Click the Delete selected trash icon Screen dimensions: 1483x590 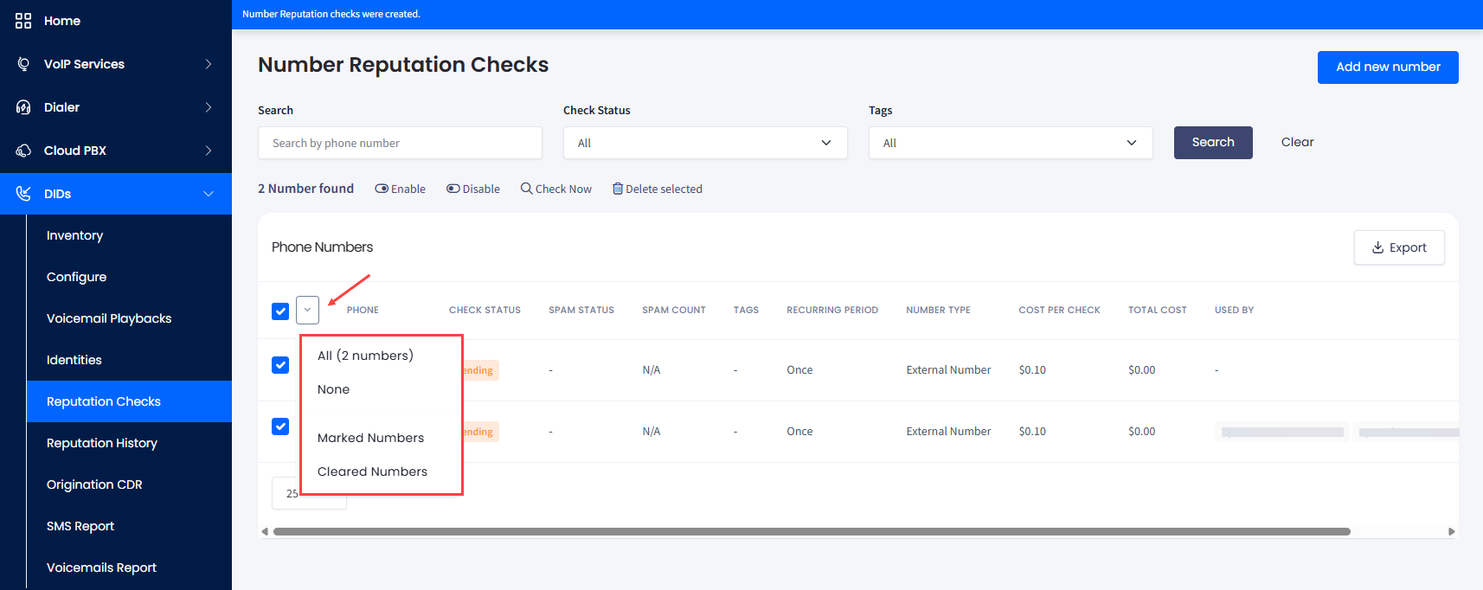click(618, 189)
